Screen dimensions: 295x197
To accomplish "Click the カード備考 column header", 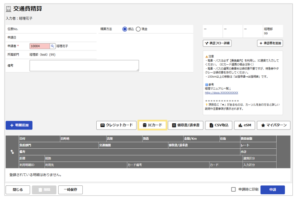I will pyautogui.click(x=168, y=165).
